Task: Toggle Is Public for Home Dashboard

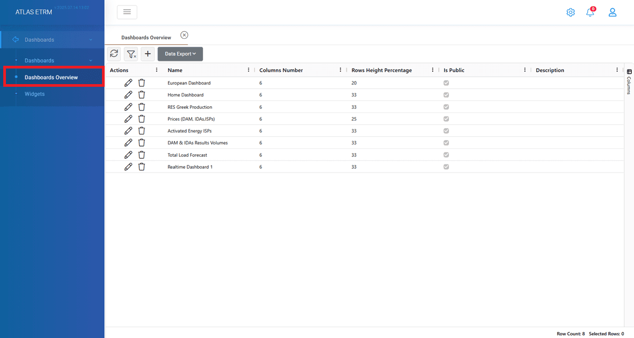Action: (446, 95)
